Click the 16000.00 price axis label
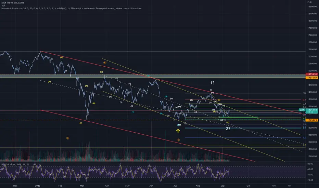 [312, 56]
